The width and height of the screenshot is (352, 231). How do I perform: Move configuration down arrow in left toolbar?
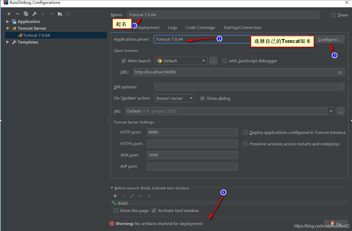point(51,14)
